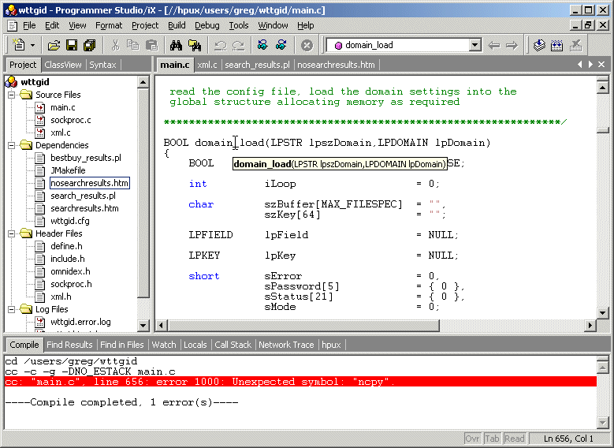Viewport: 614px width, 448px height.
Task: Select wttgid.error.log in Log Files
Action: [80, 322]
